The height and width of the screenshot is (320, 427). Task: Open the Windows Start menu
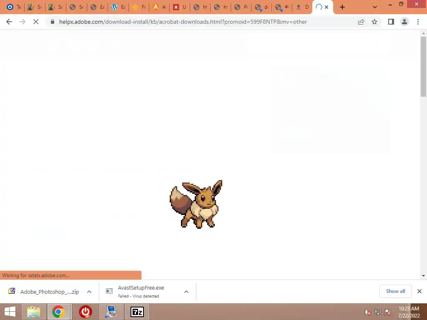10,312
